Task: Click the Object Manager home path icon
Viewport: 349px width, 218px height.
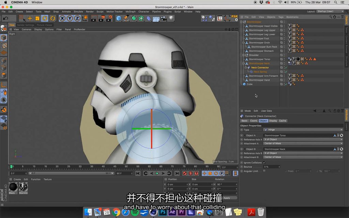Action: [x=335, y=17]
